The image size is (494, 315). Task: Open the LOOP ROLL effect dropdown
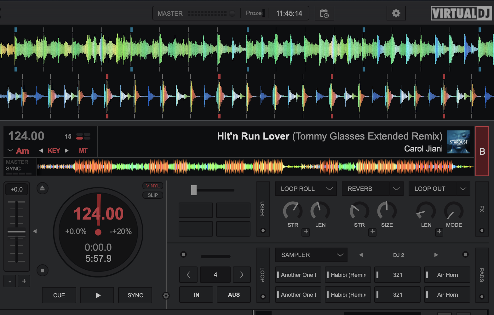(x=330, y=189)
